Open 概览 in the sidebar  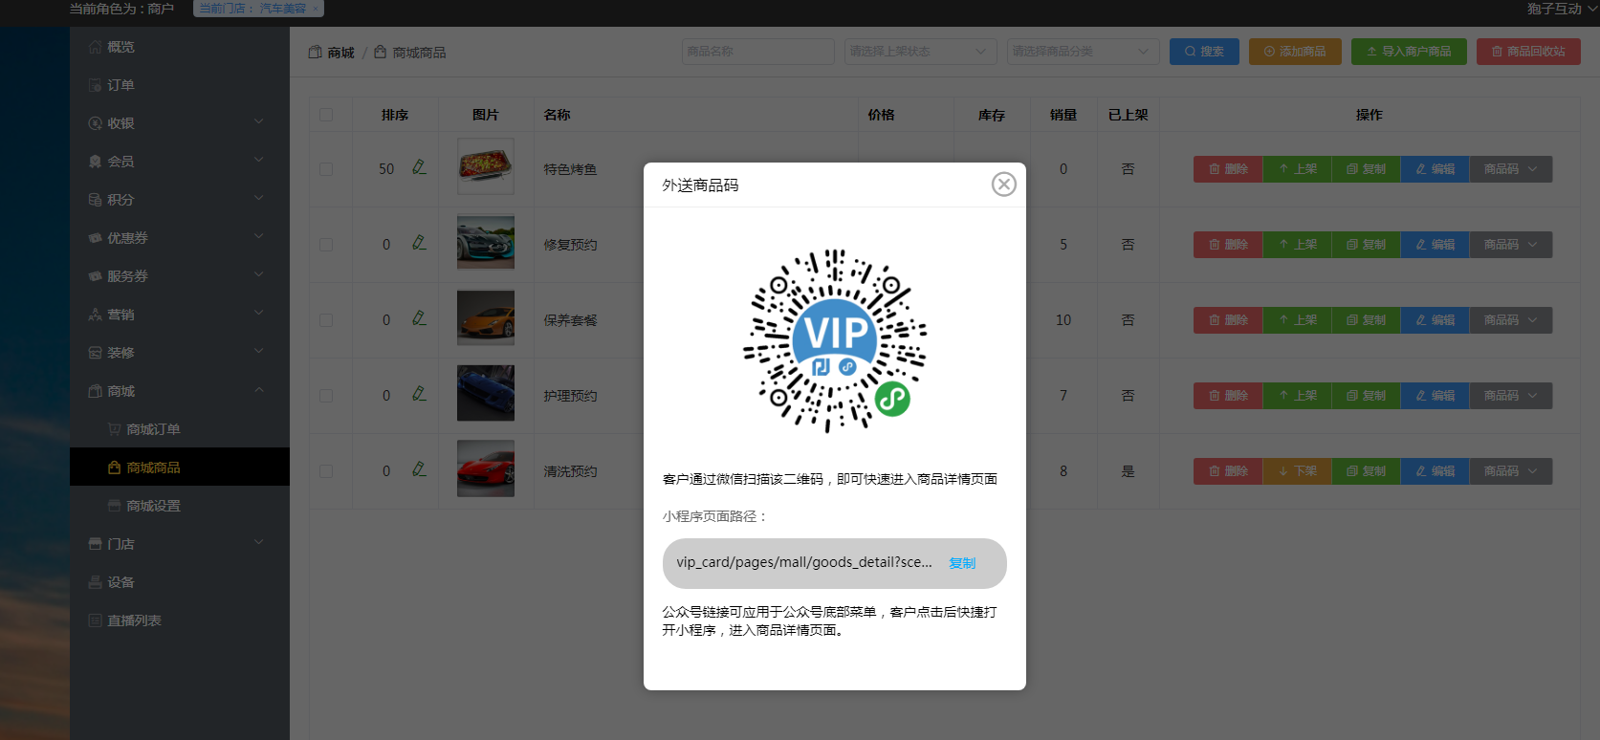click(180, 47)
